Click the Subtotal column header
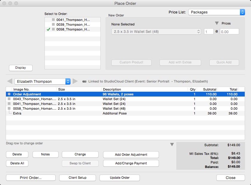The width and height of the screenshot is (251, 185). [x=209, y=89]
